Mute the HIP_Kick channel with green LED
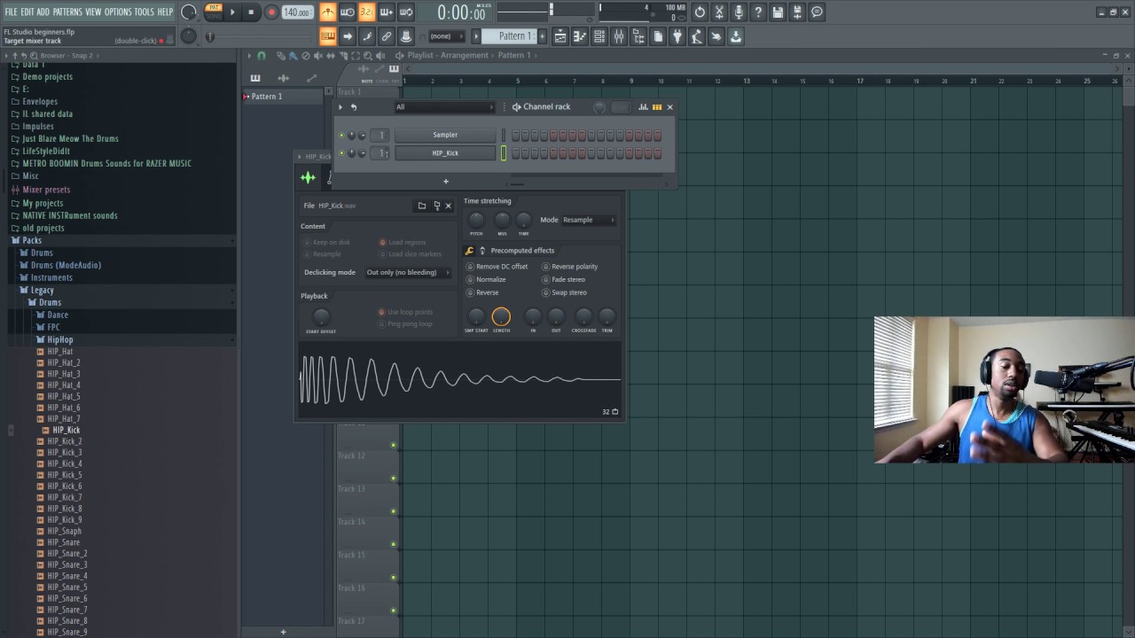 coord(341,153)
